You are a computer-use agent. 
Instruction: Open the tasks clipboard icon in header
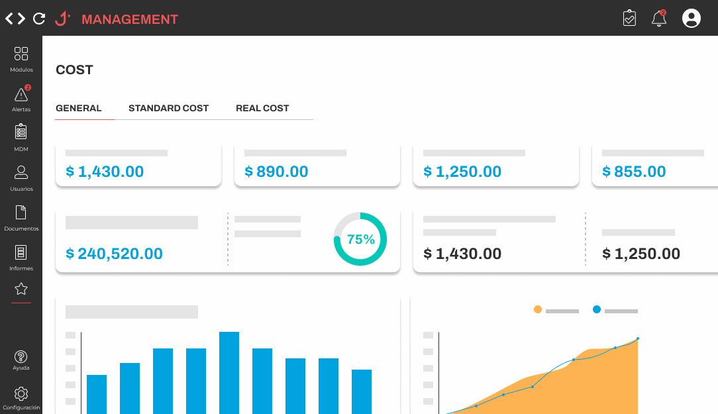tap(629, 18)
